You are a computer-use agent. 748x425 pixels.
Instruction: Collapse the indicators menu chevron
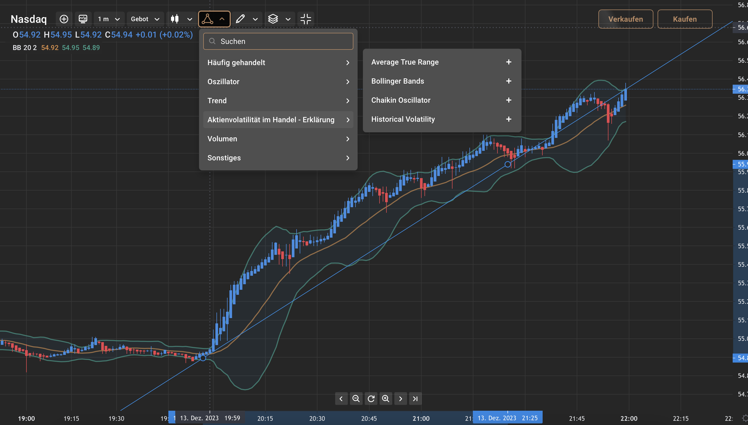(x=222, y=19)
